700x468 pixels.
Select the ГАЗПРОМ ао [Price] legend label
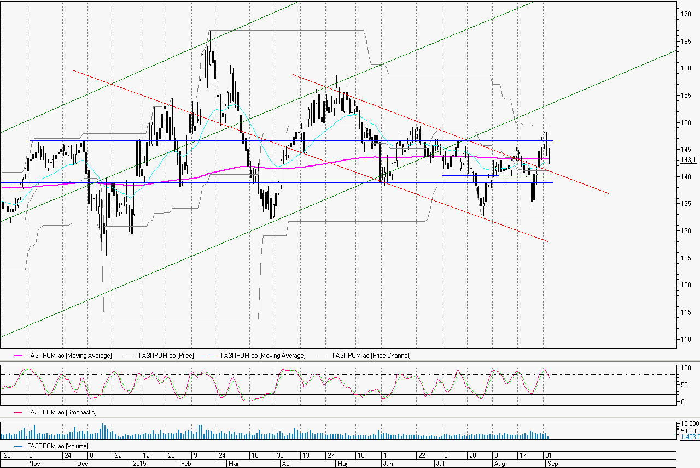point(166,356)
